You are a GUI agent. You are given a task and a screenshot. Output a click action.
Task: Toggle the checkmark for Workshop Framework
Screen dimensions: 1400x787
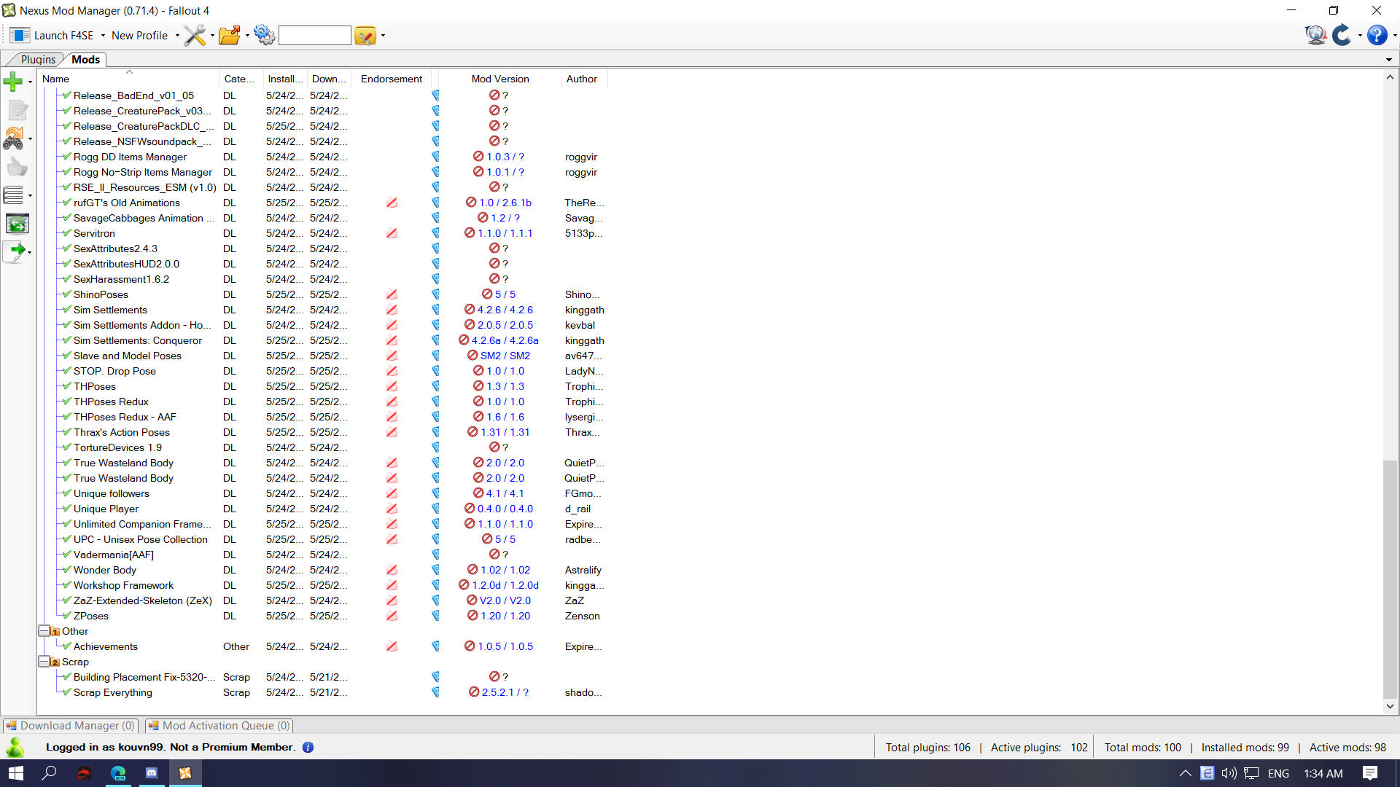pyautogui.click(x=66, y=585)
